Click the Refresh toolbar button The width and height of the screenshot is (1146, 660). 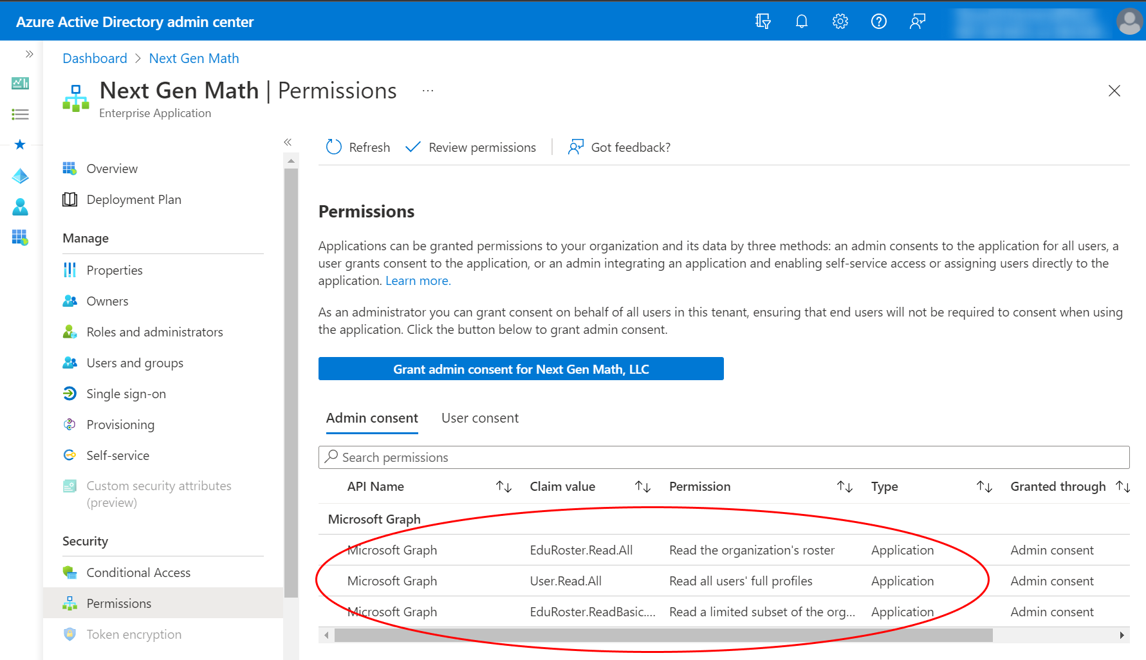(358, 147)
